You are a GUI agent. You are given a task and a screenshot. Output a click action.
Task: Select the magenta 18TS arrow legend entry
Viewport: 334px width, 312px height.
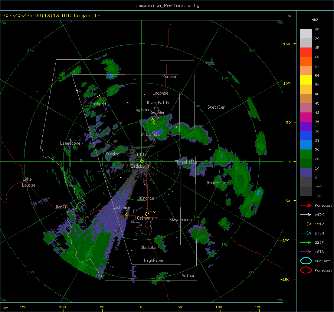(x=306, y=252)
